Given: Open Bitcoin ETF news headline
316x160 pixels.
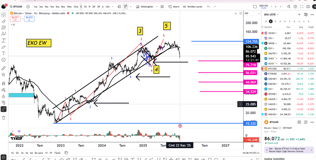Looking at the screenshot, I should [289, 150].
